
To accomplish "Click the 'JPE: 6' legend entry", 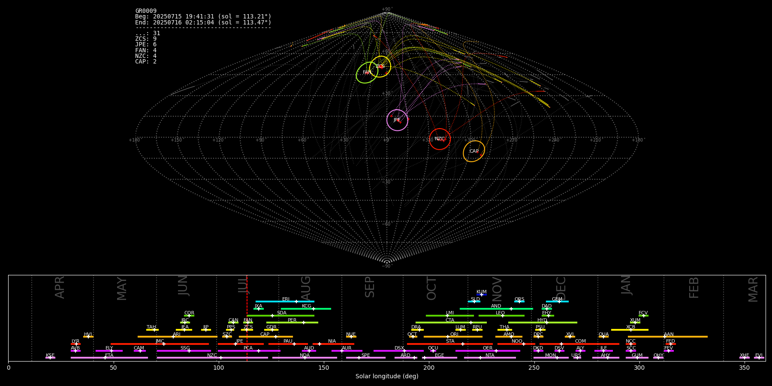I will coord(146,45).
